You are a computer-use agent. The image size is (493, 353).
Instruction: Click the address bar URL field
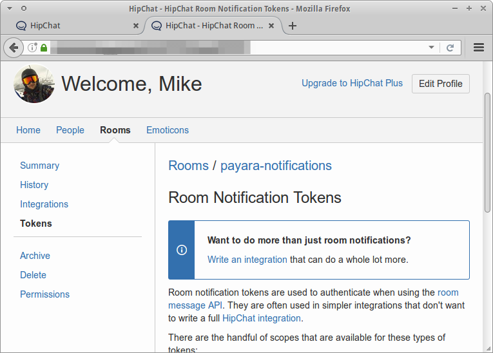(x=239, y=48)
